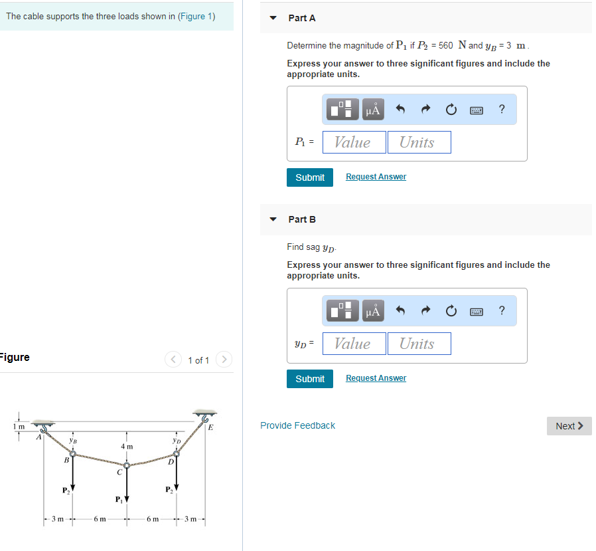Image resolution: width=596 pixels, height=551 pixels.
Task: Open Request Answer for Part A
Action: pos(376,176)
